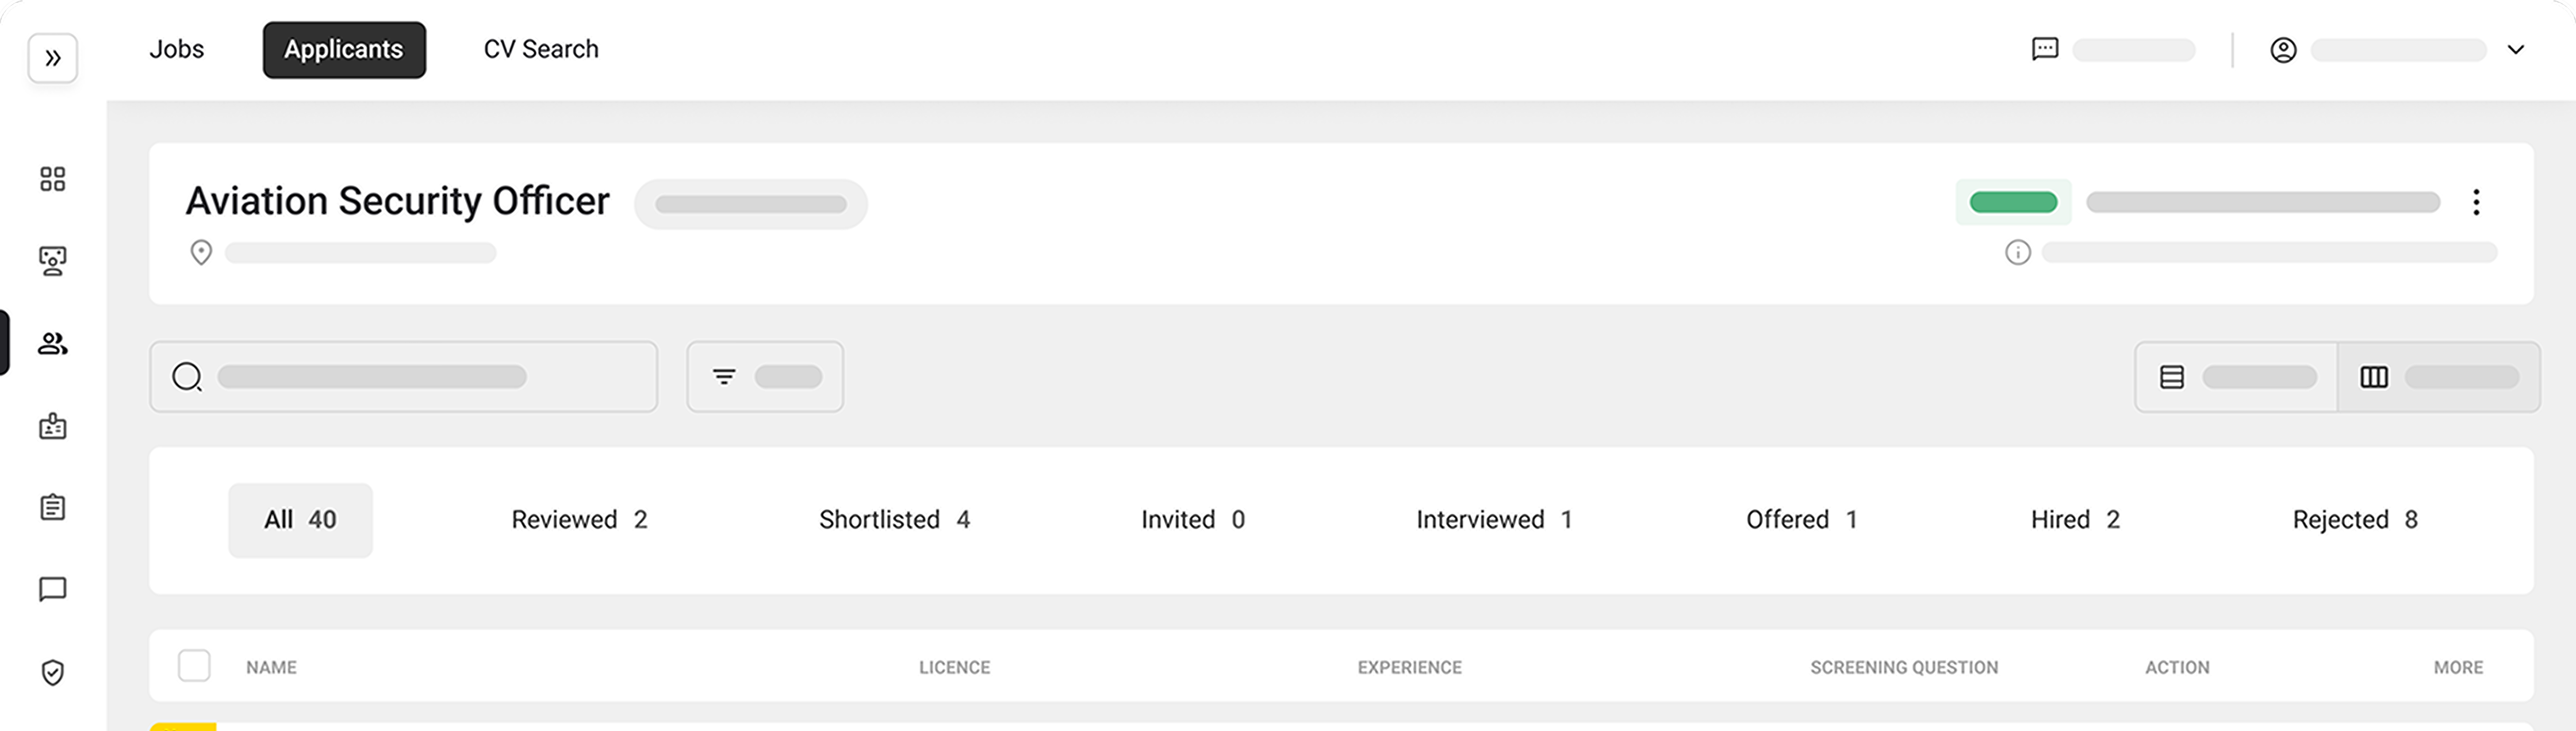Focus the applicant search field

pyautogui.click(x=404, y=377)
